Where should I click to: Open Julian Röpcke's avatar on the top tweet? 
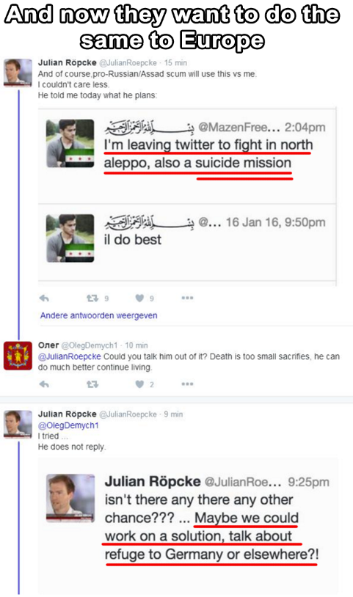[18, 73]
